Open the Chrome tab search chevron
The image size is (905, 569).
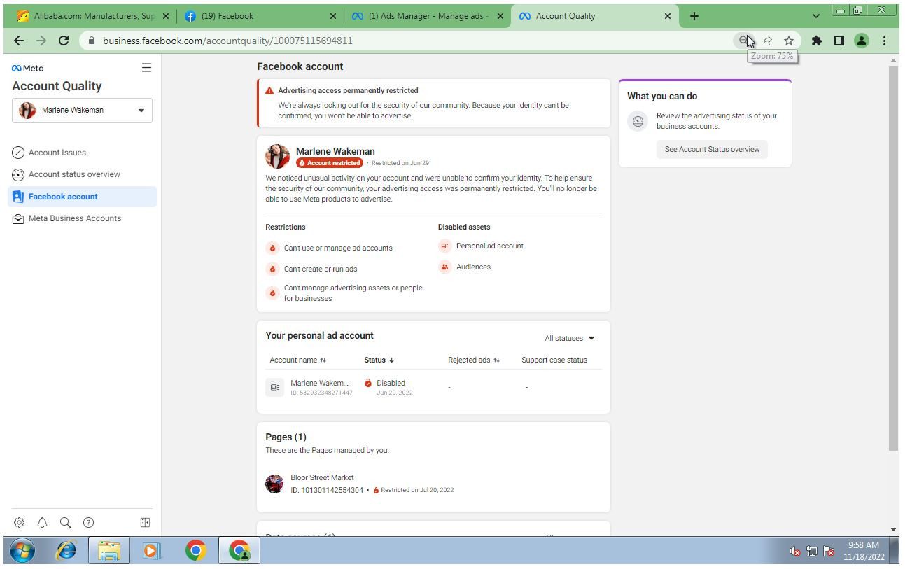coord(817,16)
